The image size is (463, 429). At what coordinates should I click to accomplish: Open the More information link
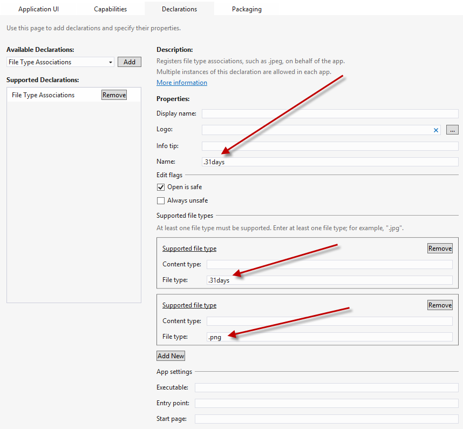point(182,83)
